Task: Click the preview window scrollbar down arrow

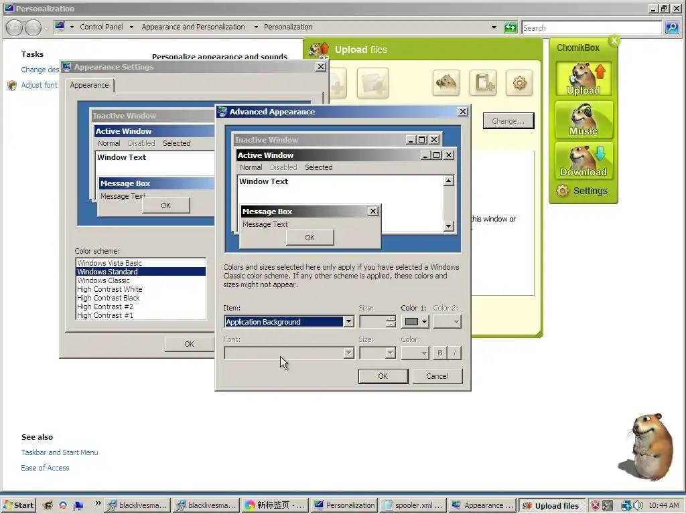Action: (x=448, y=226)
